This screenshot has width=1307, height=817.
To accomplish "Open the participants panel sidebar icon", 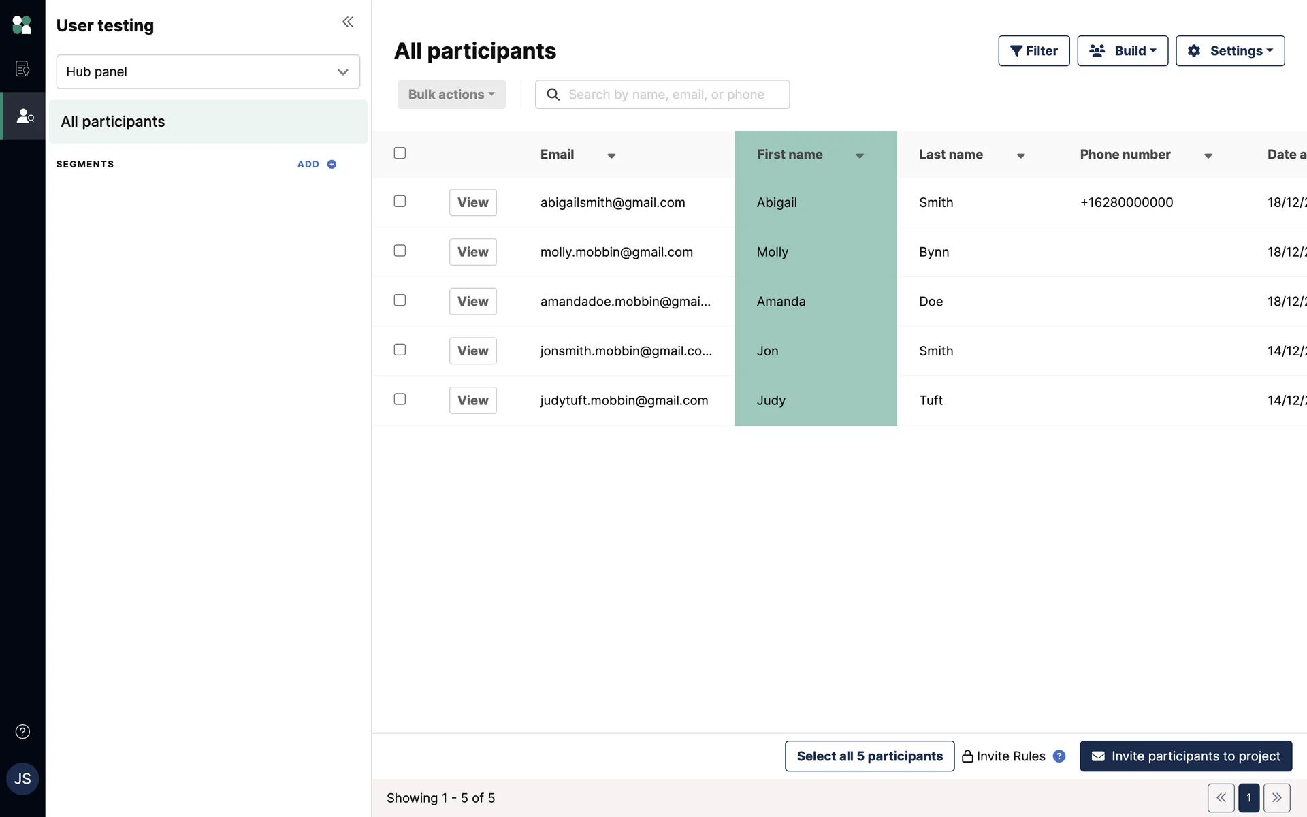I will tap(25, 116).
